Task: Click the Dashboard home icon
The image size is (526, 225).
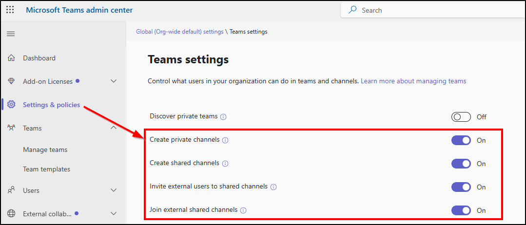Action: (11, 58)
